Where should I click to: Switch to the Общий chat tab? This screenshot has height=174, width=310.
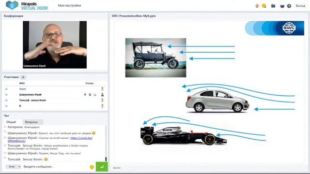pos(11,122)
